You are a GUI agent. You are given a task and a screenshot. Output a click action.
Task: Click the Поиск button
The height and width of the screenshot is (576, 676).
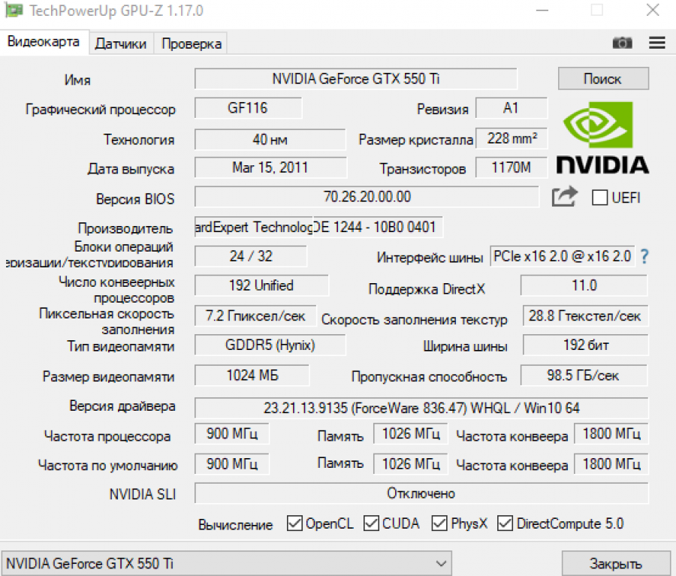603,78
